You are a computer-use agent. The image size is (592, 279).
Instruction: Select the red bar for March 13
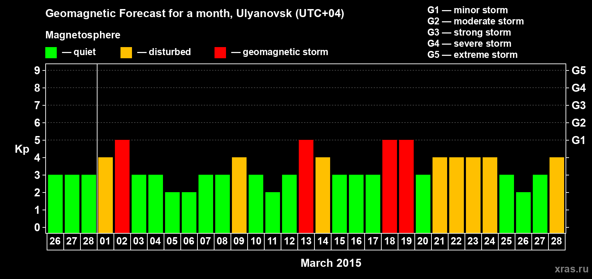[x=306, y=187]
